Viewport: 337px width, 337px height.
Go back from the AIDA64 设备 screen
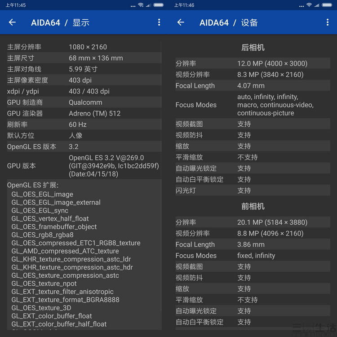pos(181,22)
